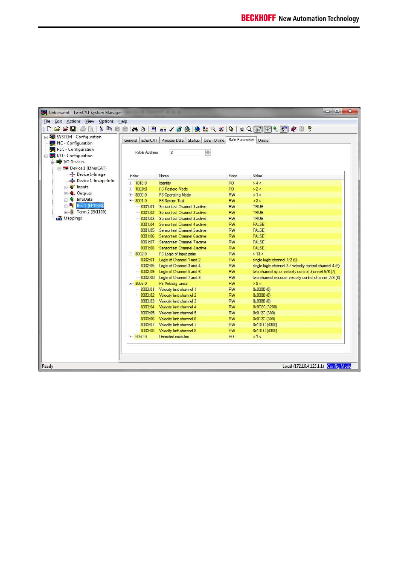Collapse the 8003:0 FS Velocity Limits row
The image size is (407, 577).
pyautogui.click(x=131, y=284)
